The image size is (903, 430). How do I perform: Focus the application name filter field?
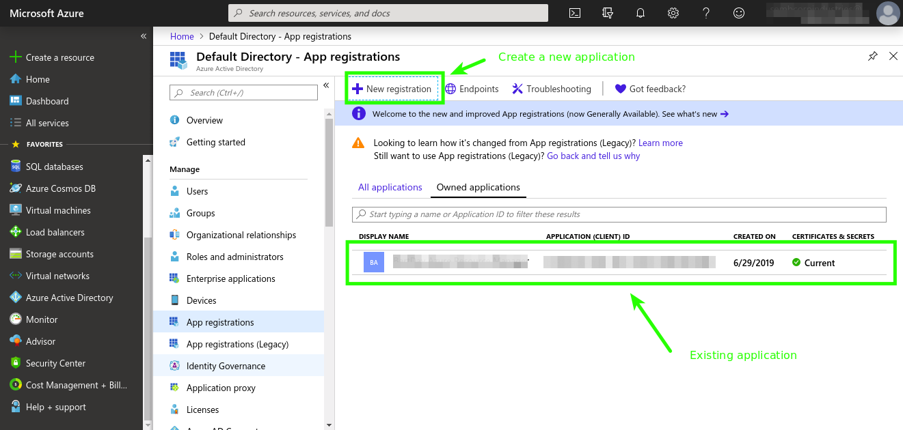coord(619,214)
